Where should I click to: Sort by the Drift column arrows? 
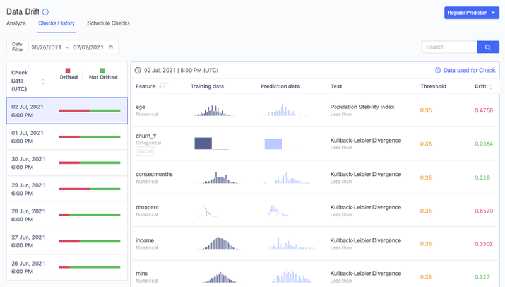492,86
